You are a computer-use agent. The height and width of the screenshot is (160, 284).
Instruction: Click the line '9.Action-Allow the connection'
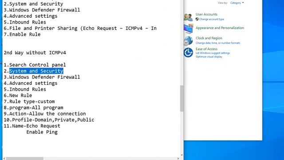coord(45,114)
